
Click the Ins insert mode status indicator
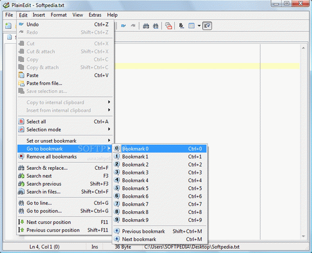pyautogui.click(x=95, y=247)
